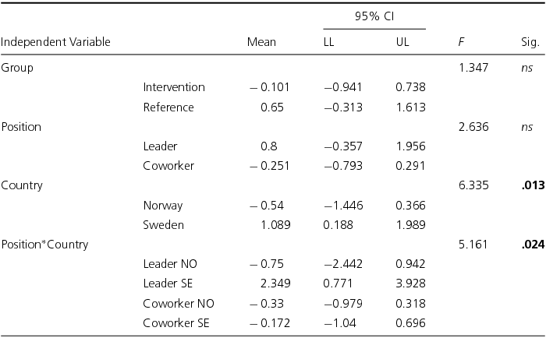Image resolution: width=546 pixels, height=338 pixels.
Task: Click the 'Sig.' column header
Action: pos(530,42)
